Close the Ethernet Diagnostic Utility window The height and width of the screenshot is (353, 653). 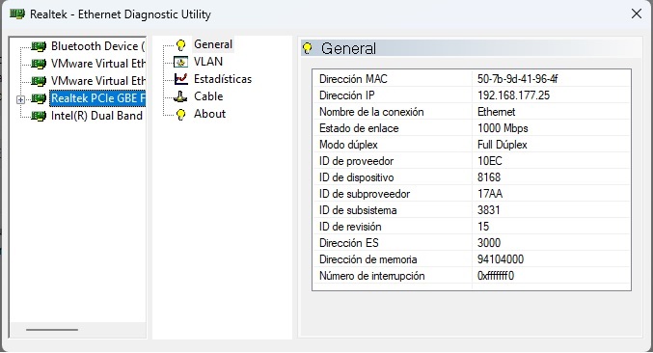[x=637, y=14]
